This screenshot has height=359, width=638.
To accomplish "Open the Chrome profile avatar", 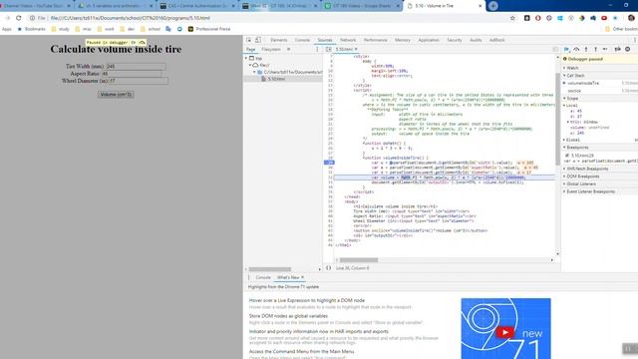I will (631, 18).
